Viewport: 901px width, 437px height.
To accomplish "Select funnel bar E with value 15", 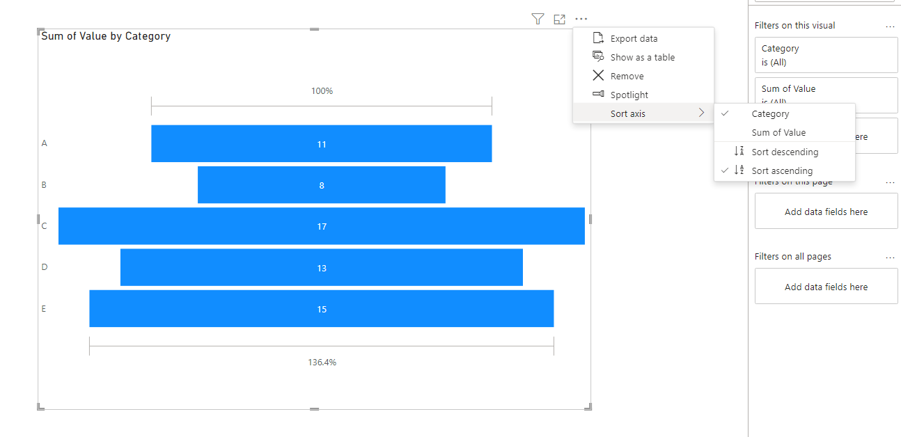I will [322, 308].
